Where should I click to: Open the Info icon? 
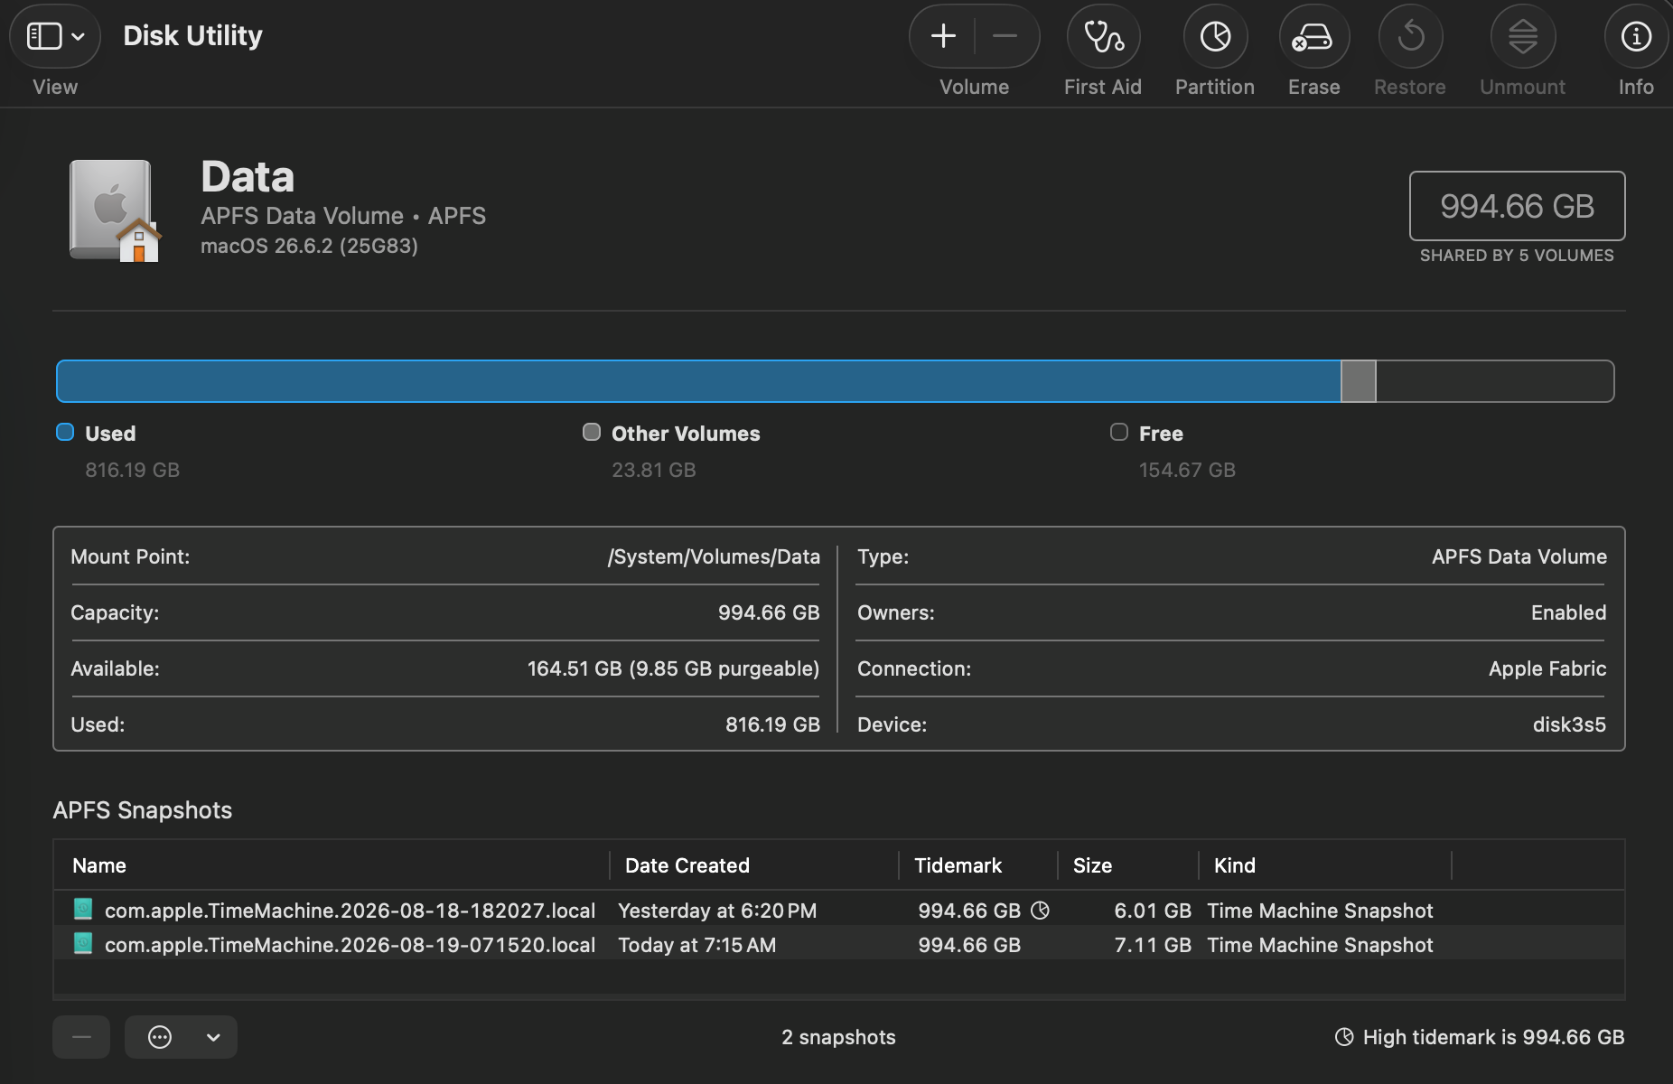(x=1636, y=36)
